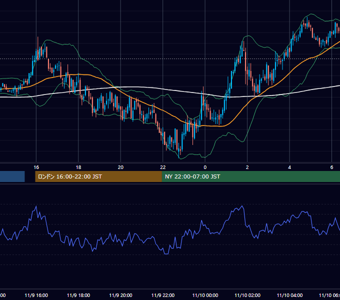
Task: Click the "22" hour label on chart axis
Action: click(x=163, y=167)
